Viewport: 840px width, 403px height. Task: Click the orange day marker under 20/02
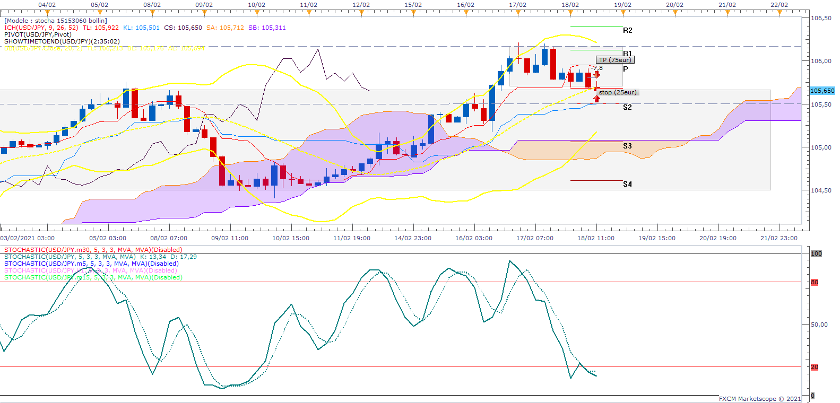[x=675, y=12]
